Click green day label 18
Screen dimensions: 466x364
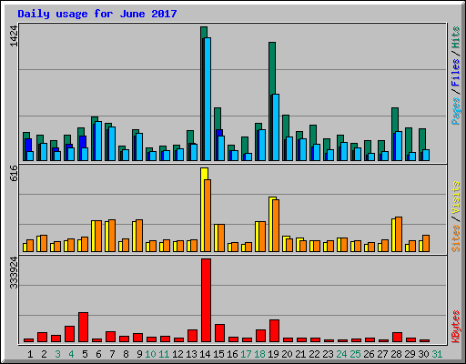259,354
